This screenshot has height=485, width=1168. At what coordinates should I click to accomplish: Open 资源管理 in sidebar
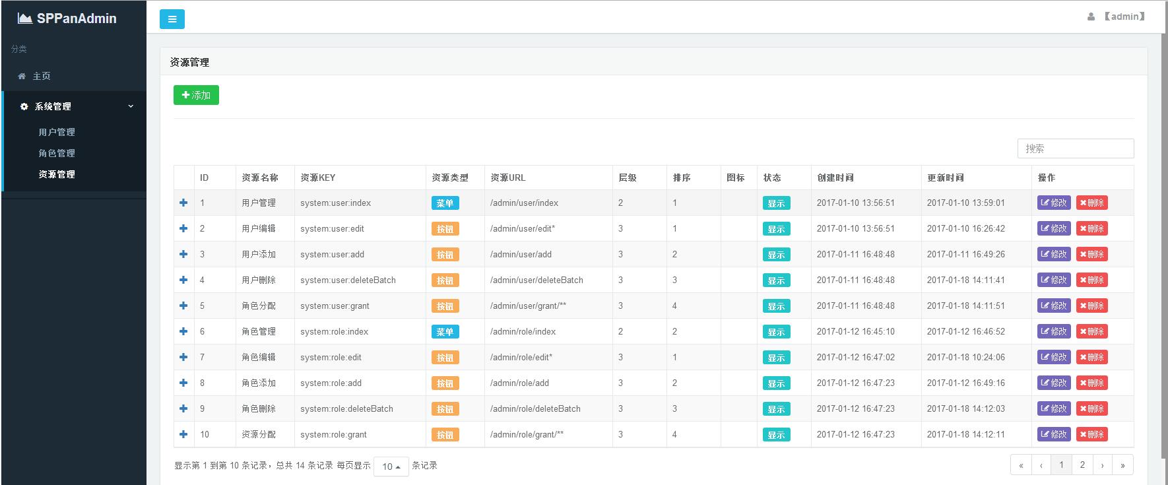(x=57, y=174)
